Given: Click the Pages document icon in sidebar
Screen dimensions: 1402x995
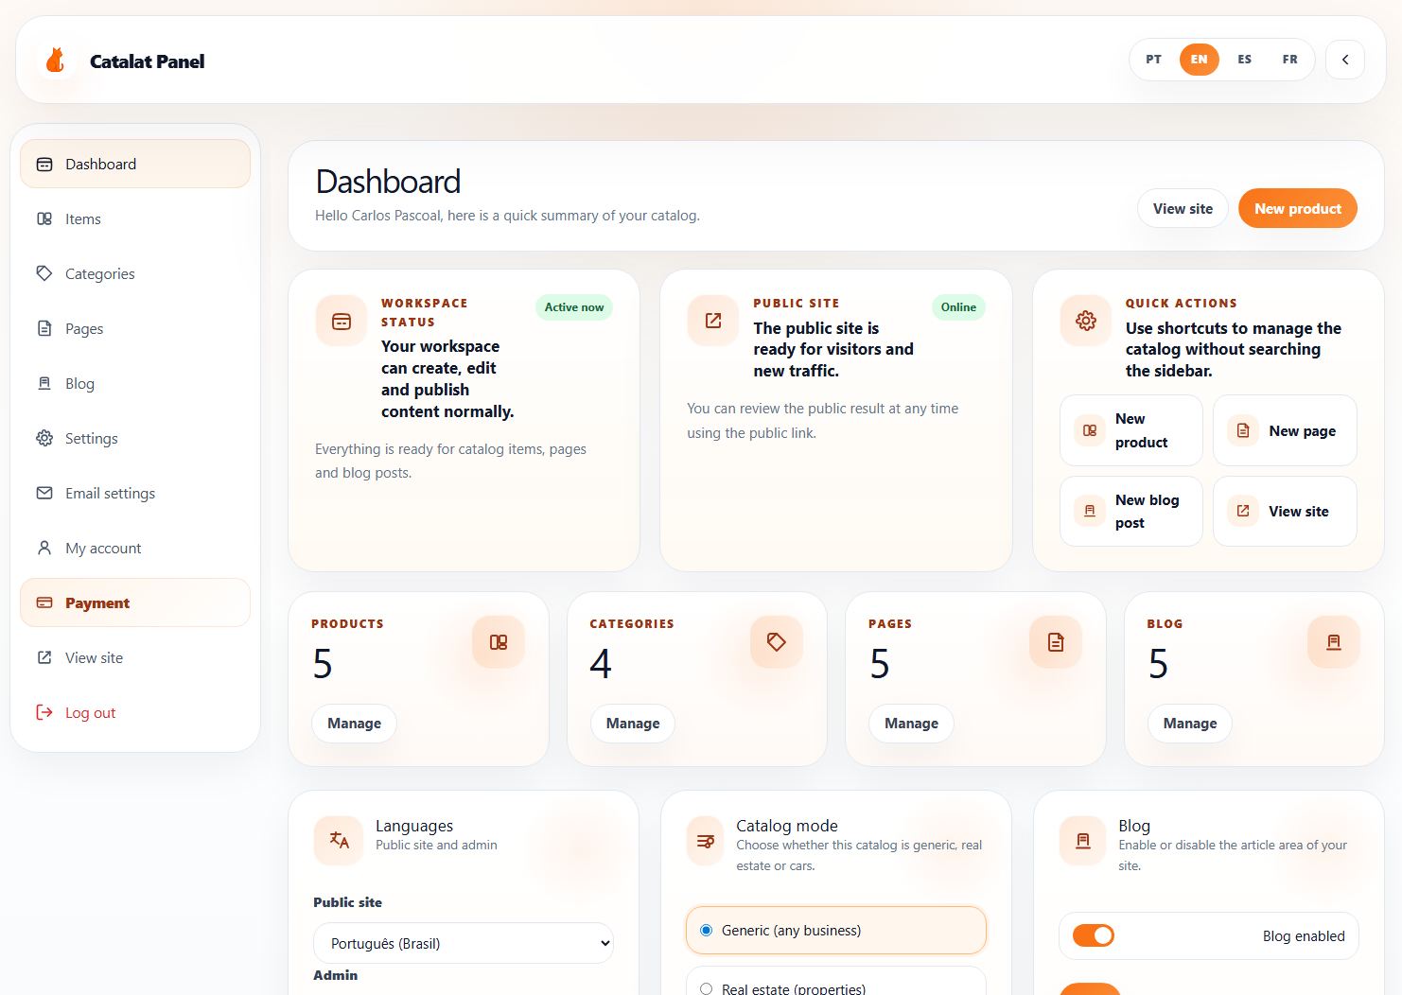Looking at the screenshot, I should coord(44,328).
